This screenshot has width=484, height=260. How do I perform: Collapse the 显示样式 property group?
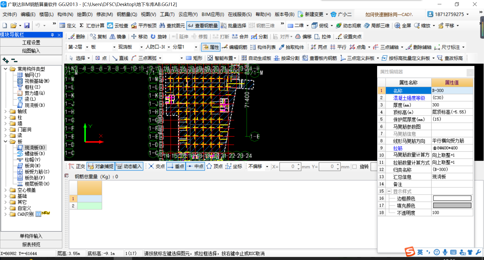click(x=389, y=191)
